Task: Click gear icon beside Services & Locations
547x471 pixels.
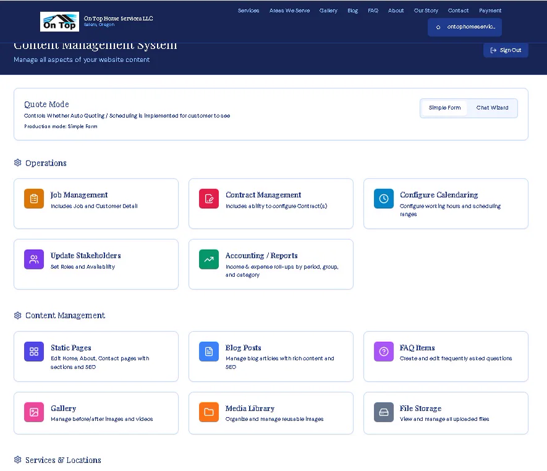Action: coord(18,460)
